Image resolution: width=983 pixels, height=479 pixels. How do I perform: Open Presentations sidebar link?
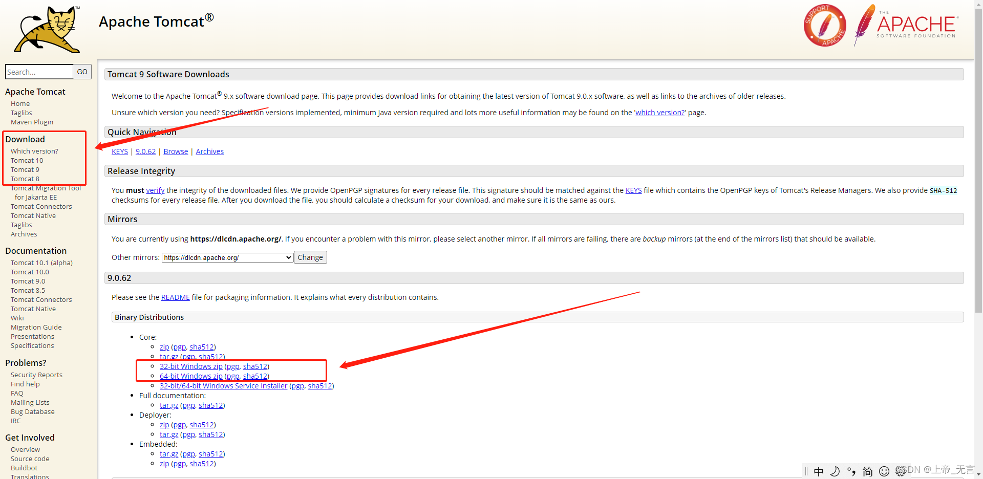32,336
